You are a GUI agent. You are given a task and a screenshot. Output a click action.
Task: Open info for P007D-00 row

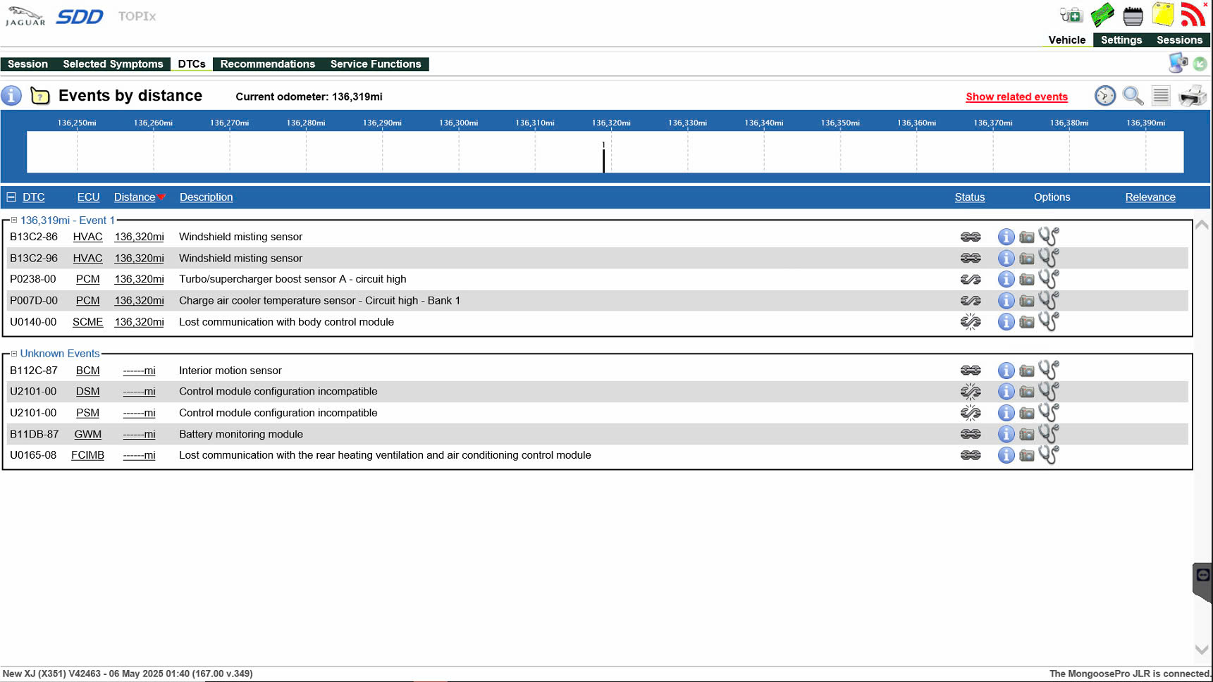tap(1006, 301)
